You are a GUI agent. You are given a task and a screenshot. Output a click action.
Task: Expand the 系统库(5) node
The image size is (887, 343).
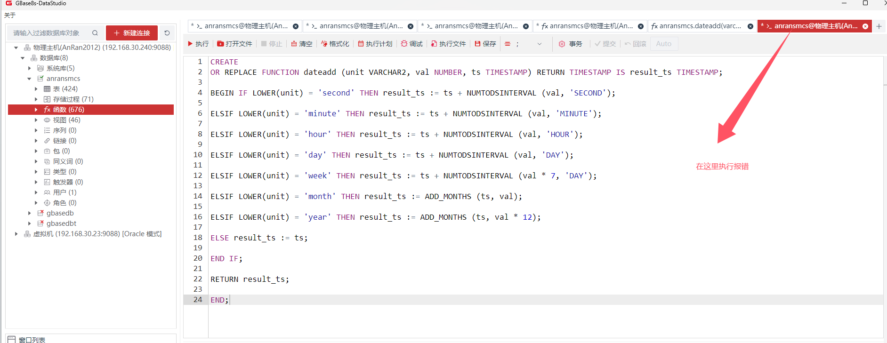point(29,68)
